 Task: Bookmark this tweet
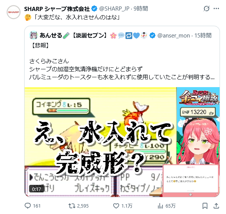pyautogui.click(x=205, y=206)
